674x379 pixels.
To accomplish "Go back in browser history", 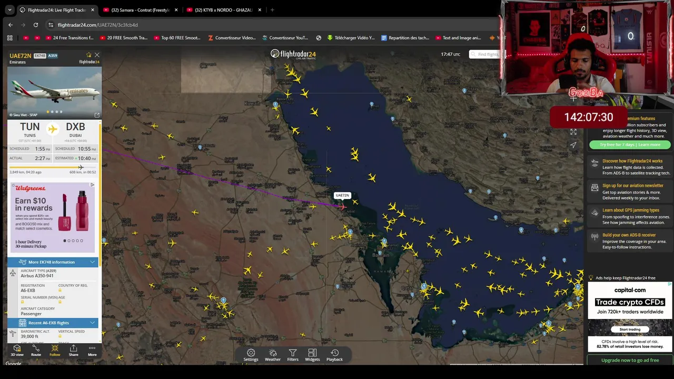I will click(11, 25).
